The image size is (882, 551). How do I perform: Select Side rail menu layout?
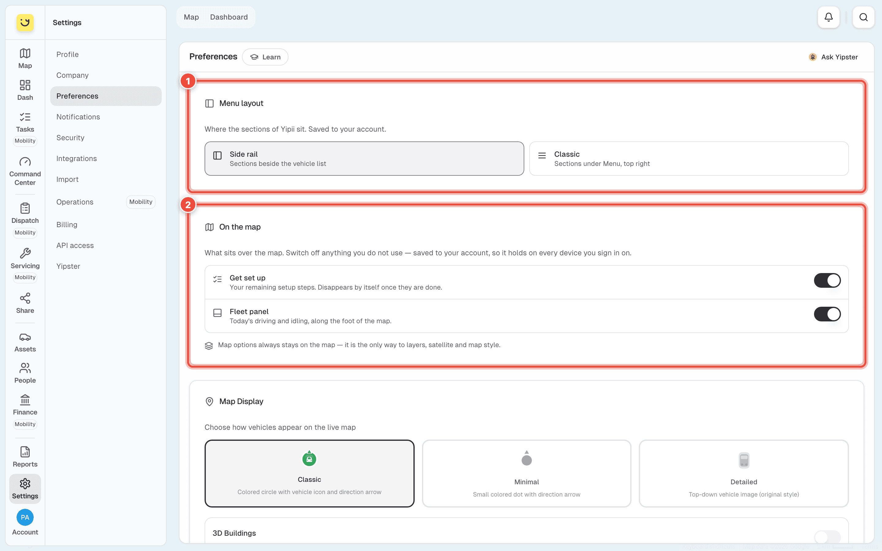pyautogui.click(x=364, y=159)
